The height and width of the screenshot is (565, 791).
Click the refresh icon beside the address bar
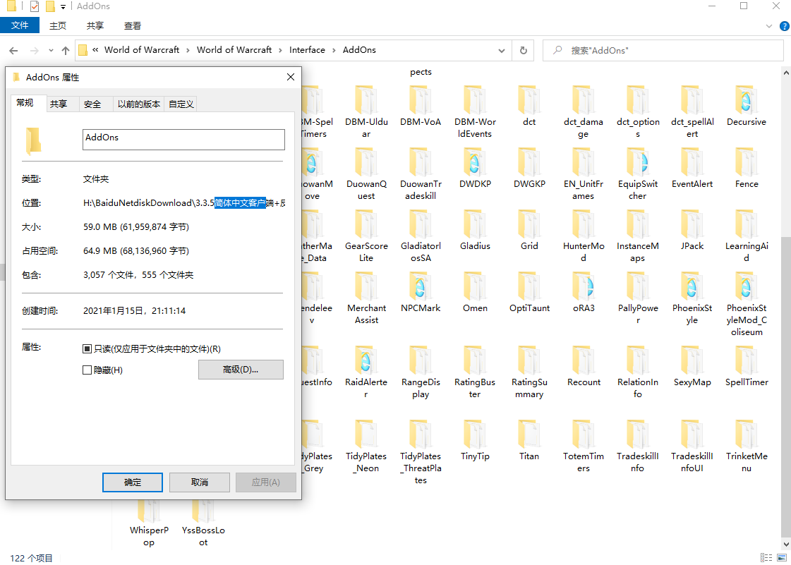click(x=522, y=50)
